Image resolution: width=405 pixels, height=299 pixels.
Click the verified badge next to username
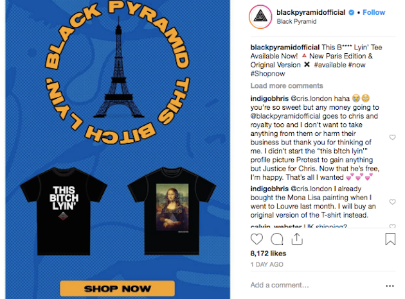point(351,12)
